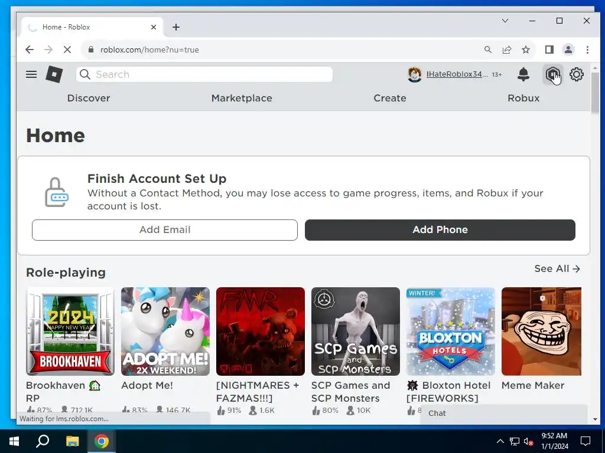The width and height of the screenshot is (605, 453).
Task: Share this page icon in address bar
Action: pos(506,50)
